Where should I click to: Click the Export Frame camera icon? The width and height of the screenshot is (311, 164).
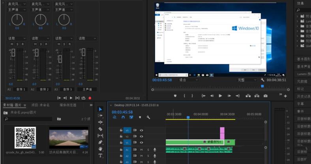[x=266, y=96]
